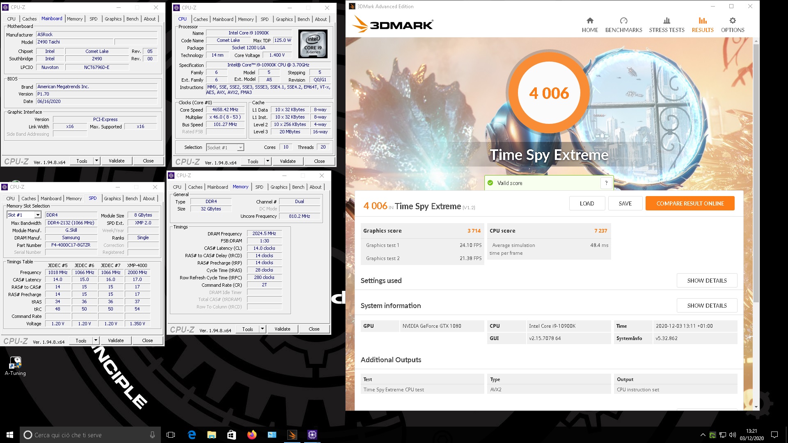
Task: Click the Z490 Taichi model field
Action: pos(75,42)
